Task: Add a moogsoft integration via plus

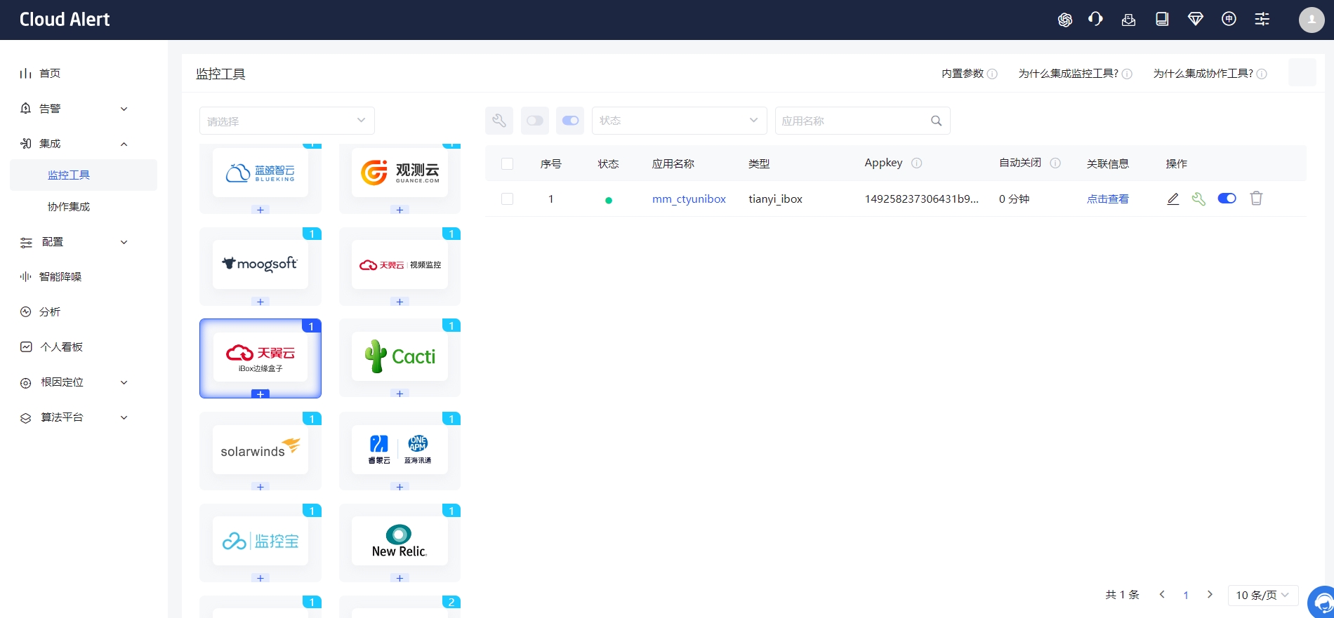Action: click(x=260, y=302)
